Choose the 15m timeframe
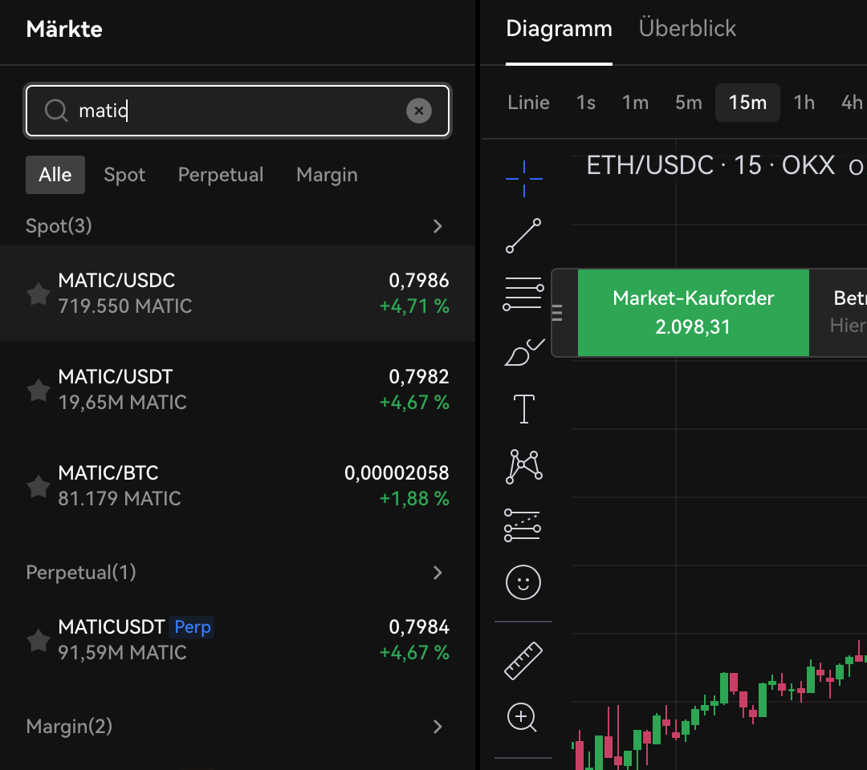Viewport: 867px width, 770px height. tap(747, 102)
